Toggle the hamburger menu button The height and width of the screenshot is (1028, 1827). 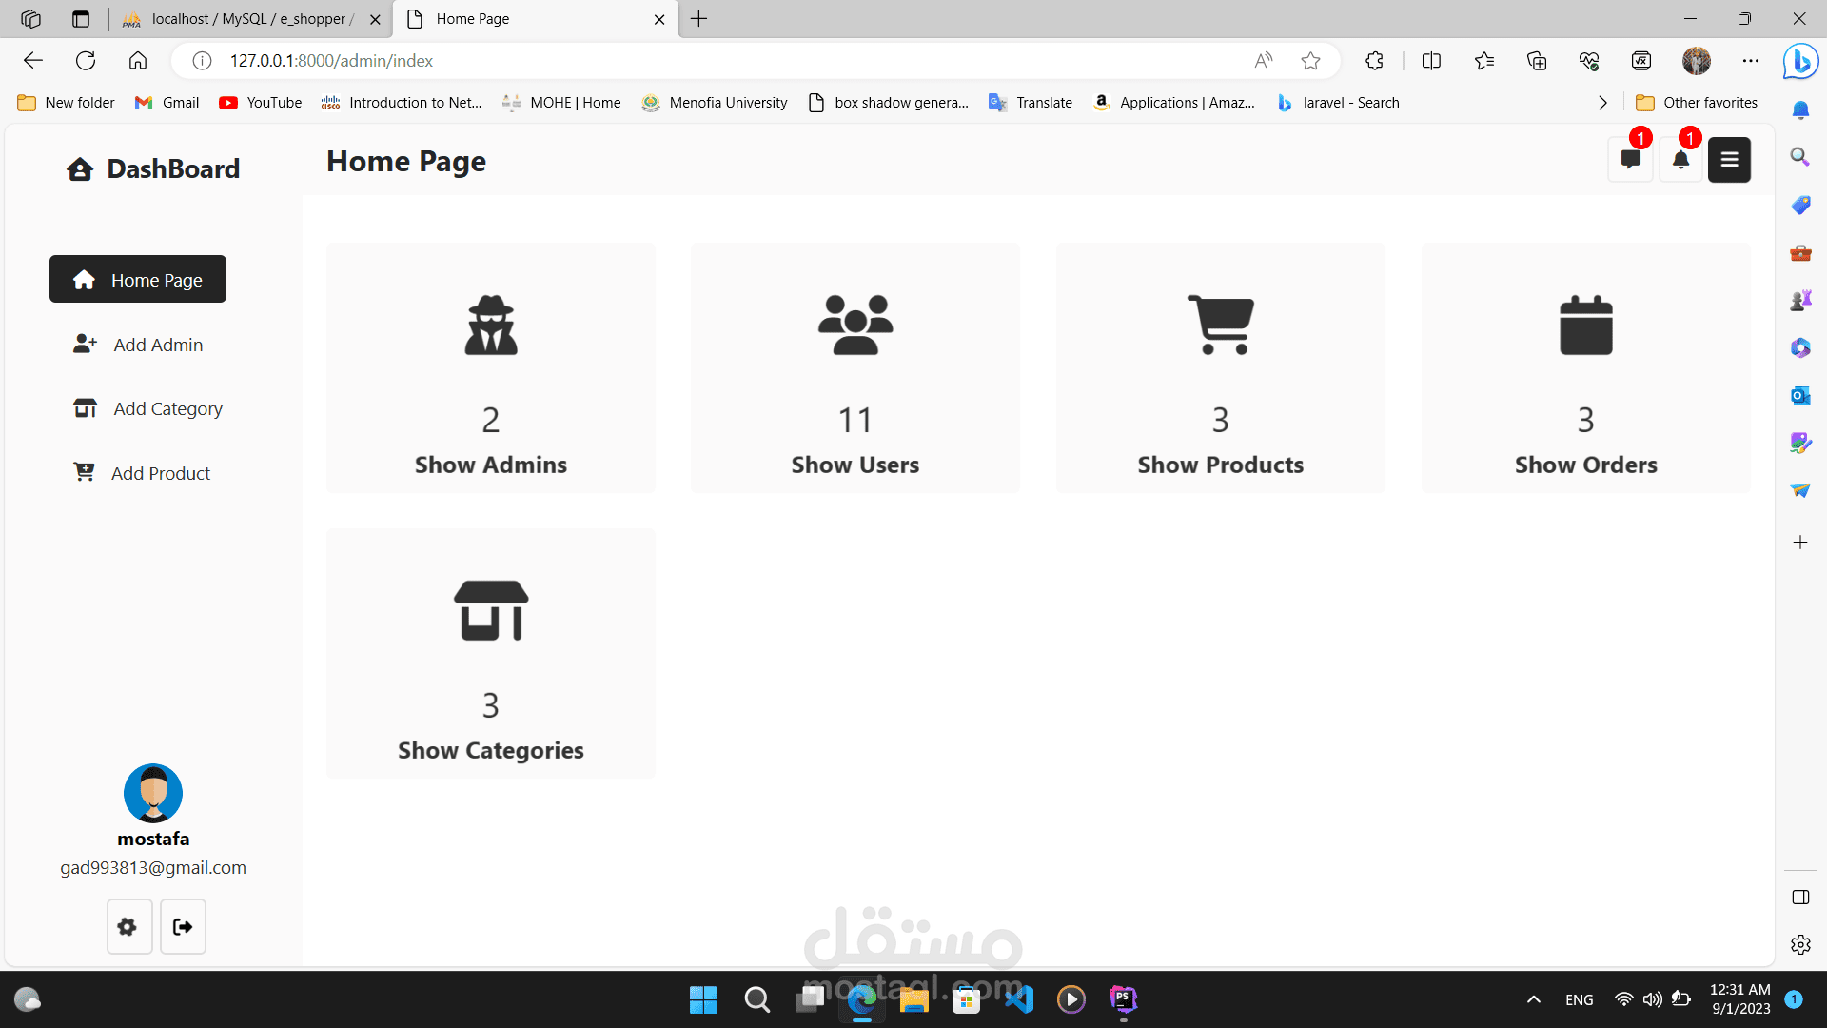(1729, 160)
